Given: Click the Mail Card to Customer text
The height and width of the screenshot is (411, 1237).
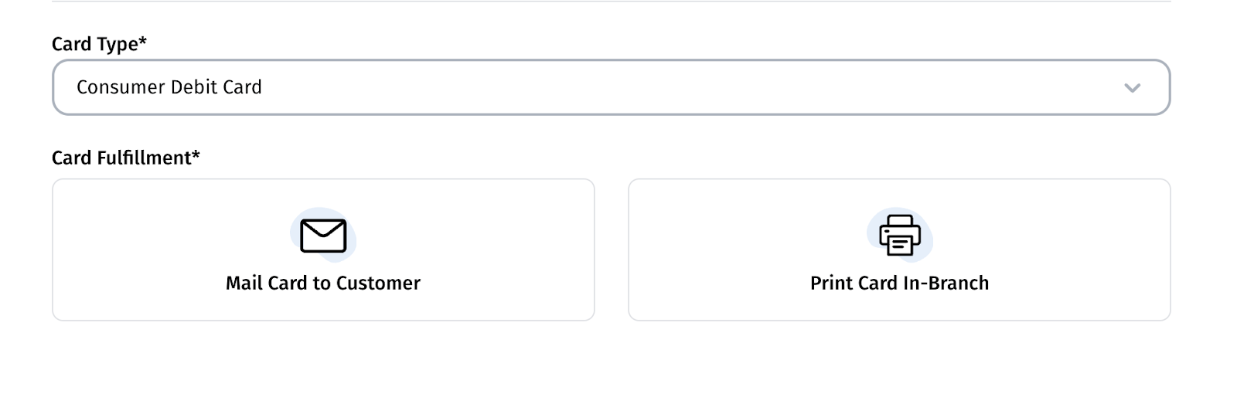Looking at the screenshot, I should (x=323, y=284).
